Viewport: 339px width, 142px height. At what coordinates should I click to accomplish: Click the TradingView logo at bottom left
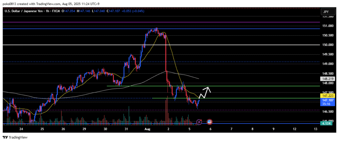point(15,137)
